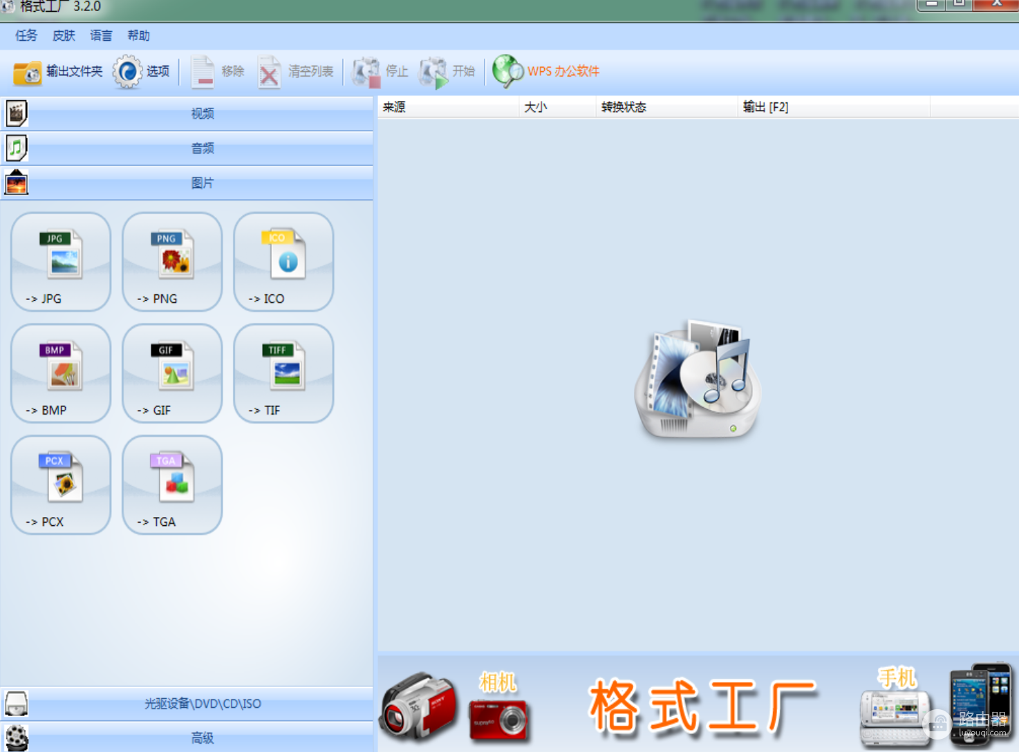Image resolution: width=1019 pixels, height=752 pixels.
Task: Stop conversion with 停止
Action: click(x=380, y=71)
